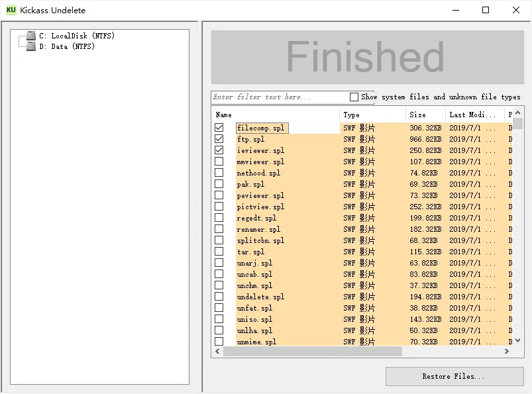Click the 37.32KB size cell

click(x=423, y=285)
